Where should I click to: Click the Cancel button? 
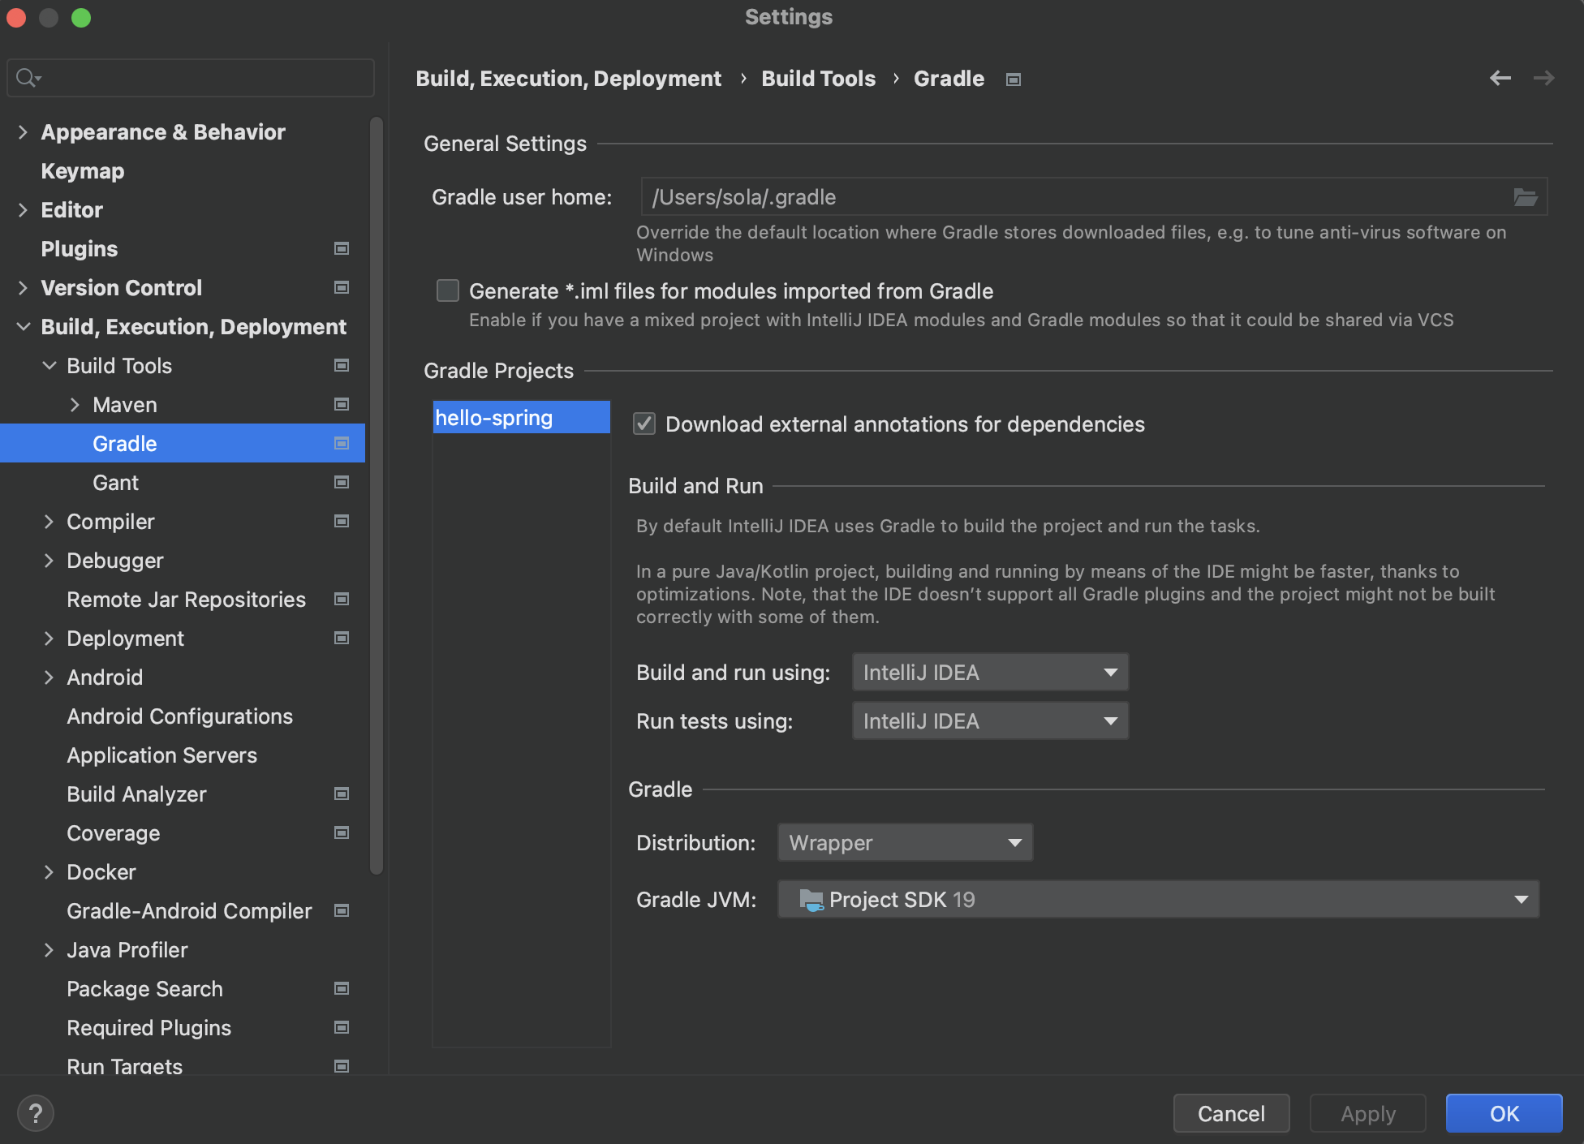point(1230,1113)
